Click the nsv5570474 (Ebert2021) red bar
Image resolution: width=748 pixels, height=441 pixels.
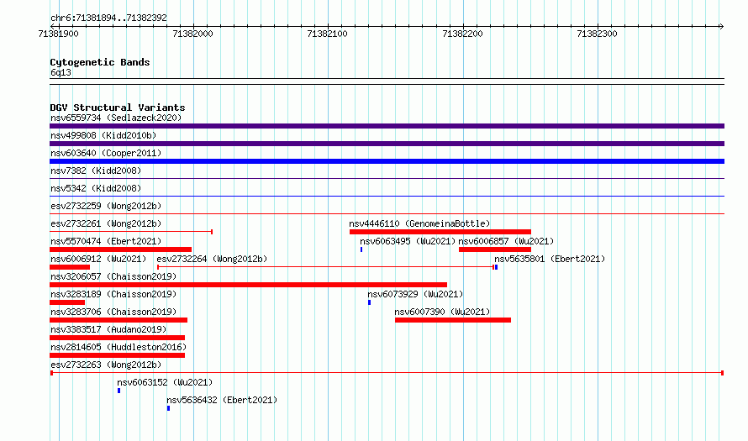tap(121, 249)
